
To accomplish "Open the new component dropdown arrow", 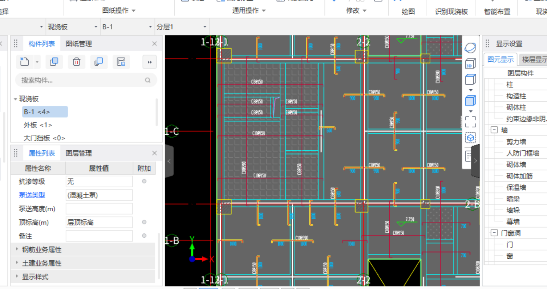I will click(x=37, y=62).
